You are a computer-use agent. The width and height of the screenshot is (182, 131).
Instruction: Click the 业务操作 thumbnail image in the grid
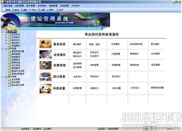(45, 54)
